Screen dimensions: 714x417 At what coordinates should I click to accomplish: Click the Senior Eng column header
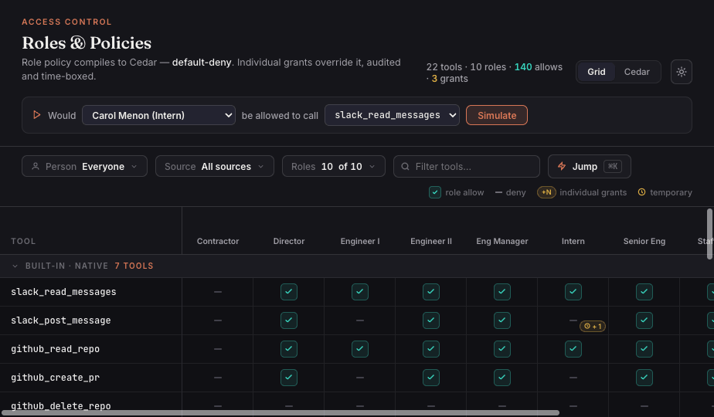tap(644, 241)
